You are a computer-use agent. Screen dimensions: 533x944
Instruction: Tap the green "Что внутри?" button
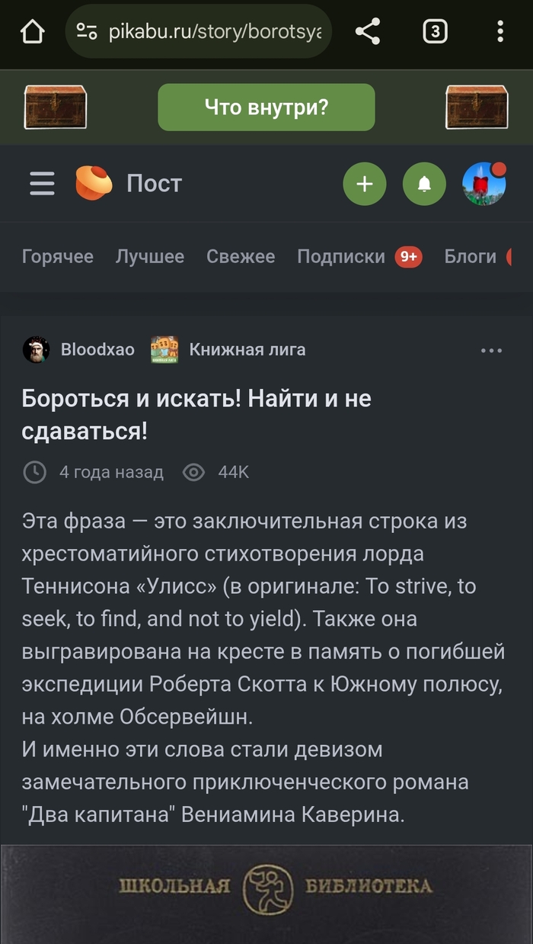click(x=266, y=108)
